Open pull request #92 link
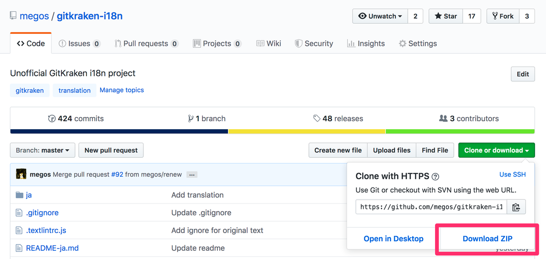The height and width of the screenshot is (259, 546). point(116,174)
